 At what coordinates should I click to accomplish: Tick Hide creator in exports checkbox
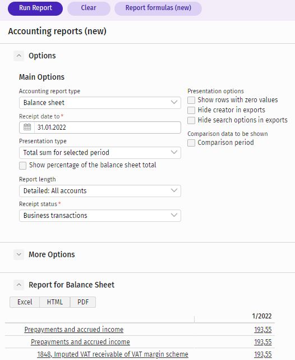point(191,110)
